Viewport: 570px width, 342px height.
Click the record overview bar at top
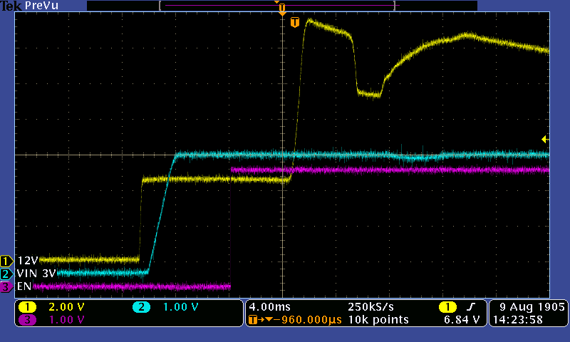tap(282, 6)
